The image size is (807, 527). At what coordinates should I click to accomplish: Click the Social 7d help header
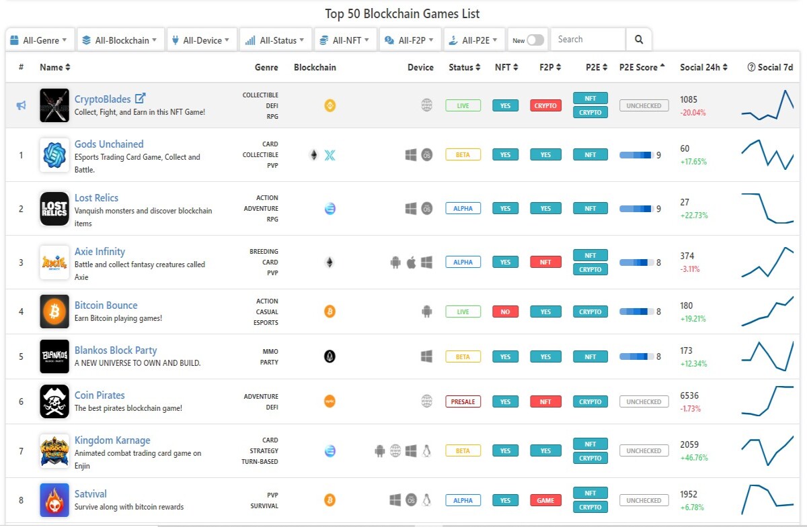[x=770, y=67]
